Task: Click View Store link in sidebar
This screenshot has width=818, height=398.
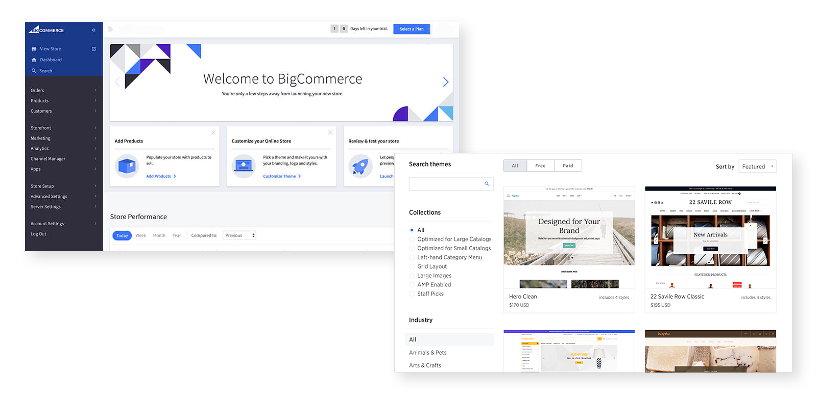Action: [51, 49]
